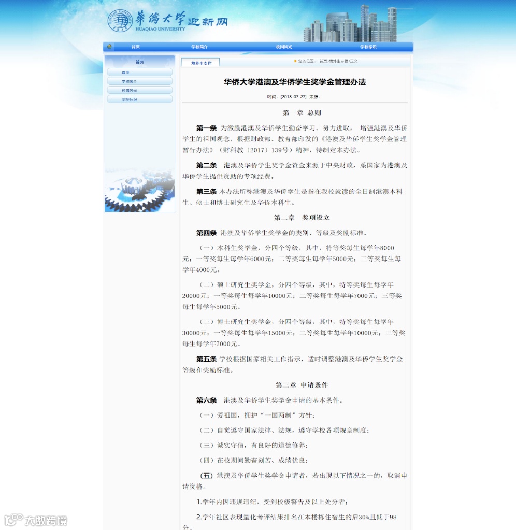Click the bold label 第六条

tap(206, 400)
